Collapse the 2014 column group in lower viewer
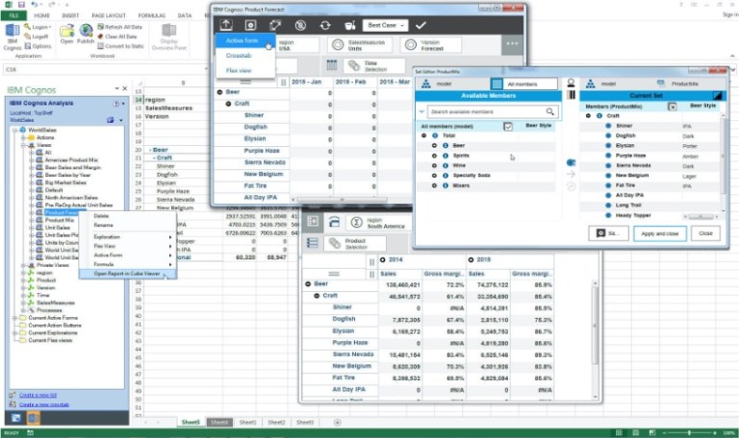 383,259
